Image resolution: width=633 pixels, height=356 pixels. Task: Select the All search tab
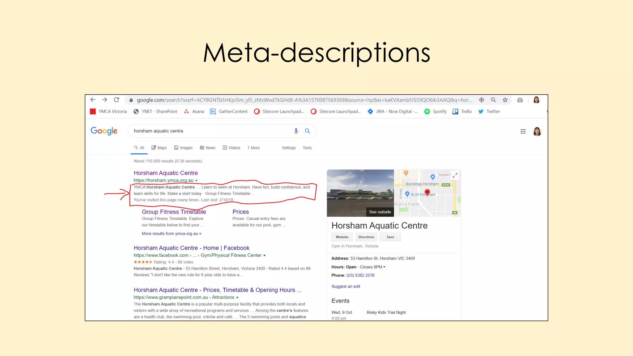(x=139, y=148)
